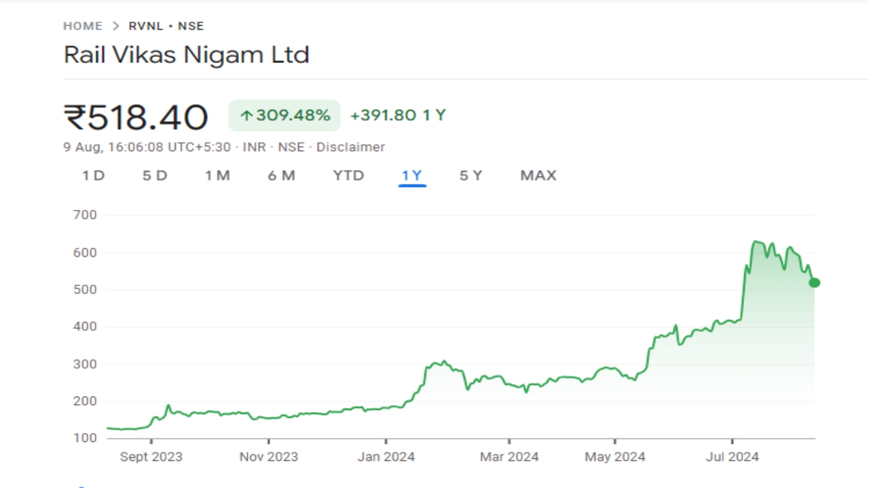
Task: Click the 200 y-axis label
Action: click(x=85, y=401)
